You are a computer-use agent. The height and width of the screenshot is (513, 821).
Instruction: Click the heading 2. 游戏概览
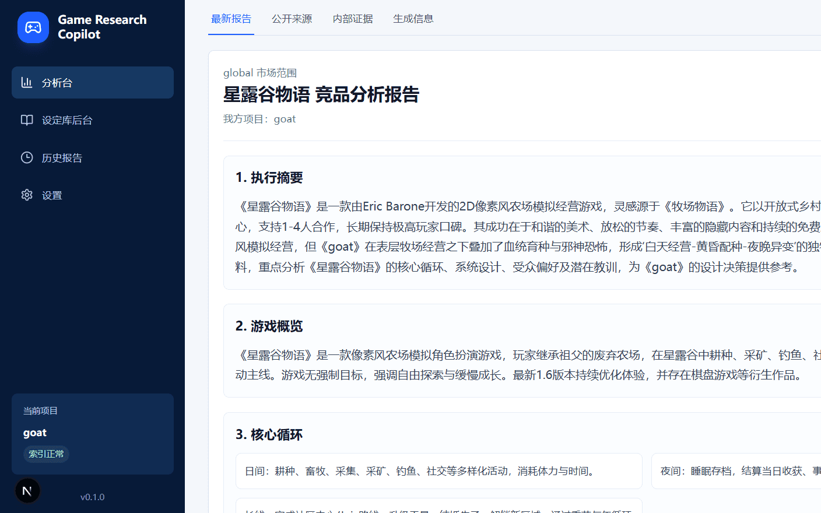pos(269,326)
